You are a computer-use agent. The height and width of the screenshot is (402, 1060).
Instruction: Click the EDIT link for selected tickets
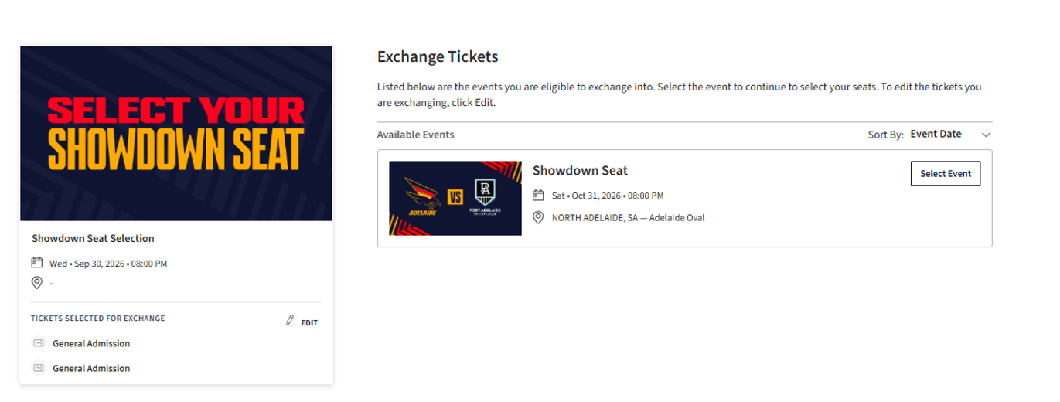point(309,323)
